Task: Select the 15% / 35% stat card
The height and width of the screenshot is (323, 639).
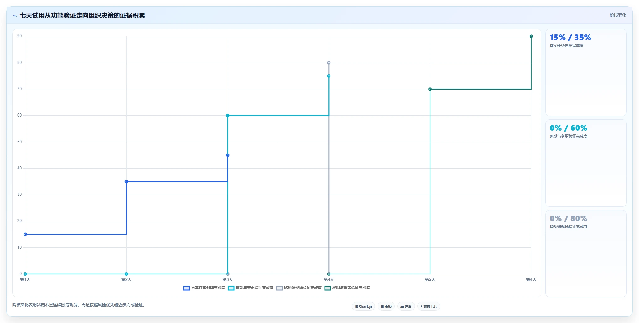Action: click(x=586, y=73)
